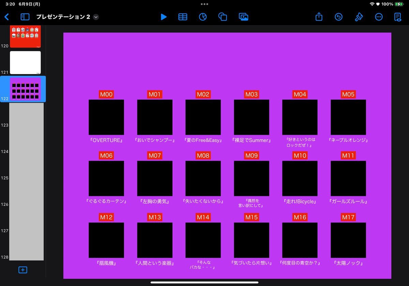This screenshot has width=409, height=286.
Task: Select the 『人間という楽器』 caption
Action: tap(155, 263)
